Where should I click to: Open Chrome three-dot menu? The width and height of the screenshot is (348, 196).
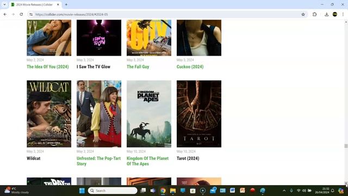point(343,15)
